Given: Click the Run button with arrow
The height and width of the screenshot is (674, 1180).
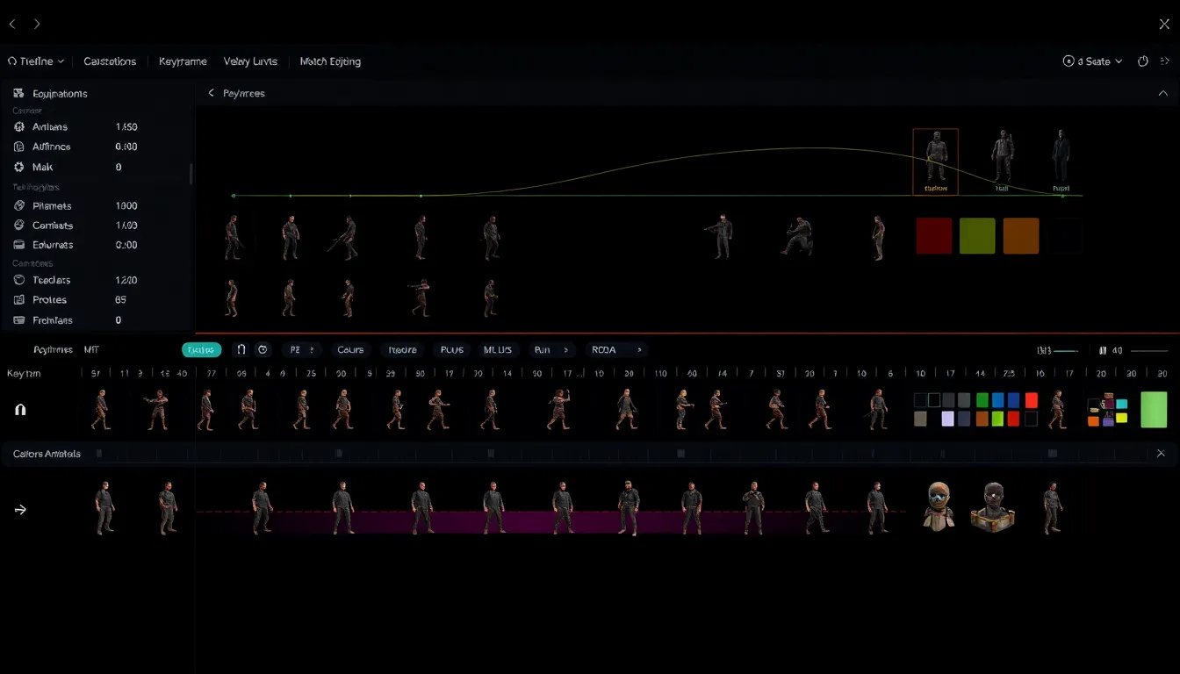Looking at the screenshot, I should click(x=550, y=349).
